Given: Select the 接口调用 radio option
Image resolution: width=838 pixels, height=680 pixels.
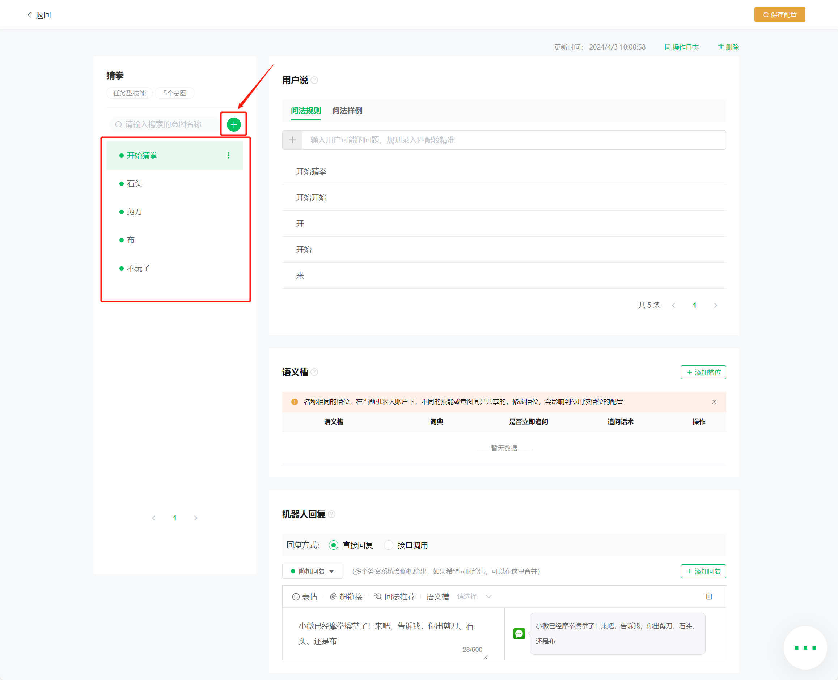Looking at the screenshot, I should point(388,545).
